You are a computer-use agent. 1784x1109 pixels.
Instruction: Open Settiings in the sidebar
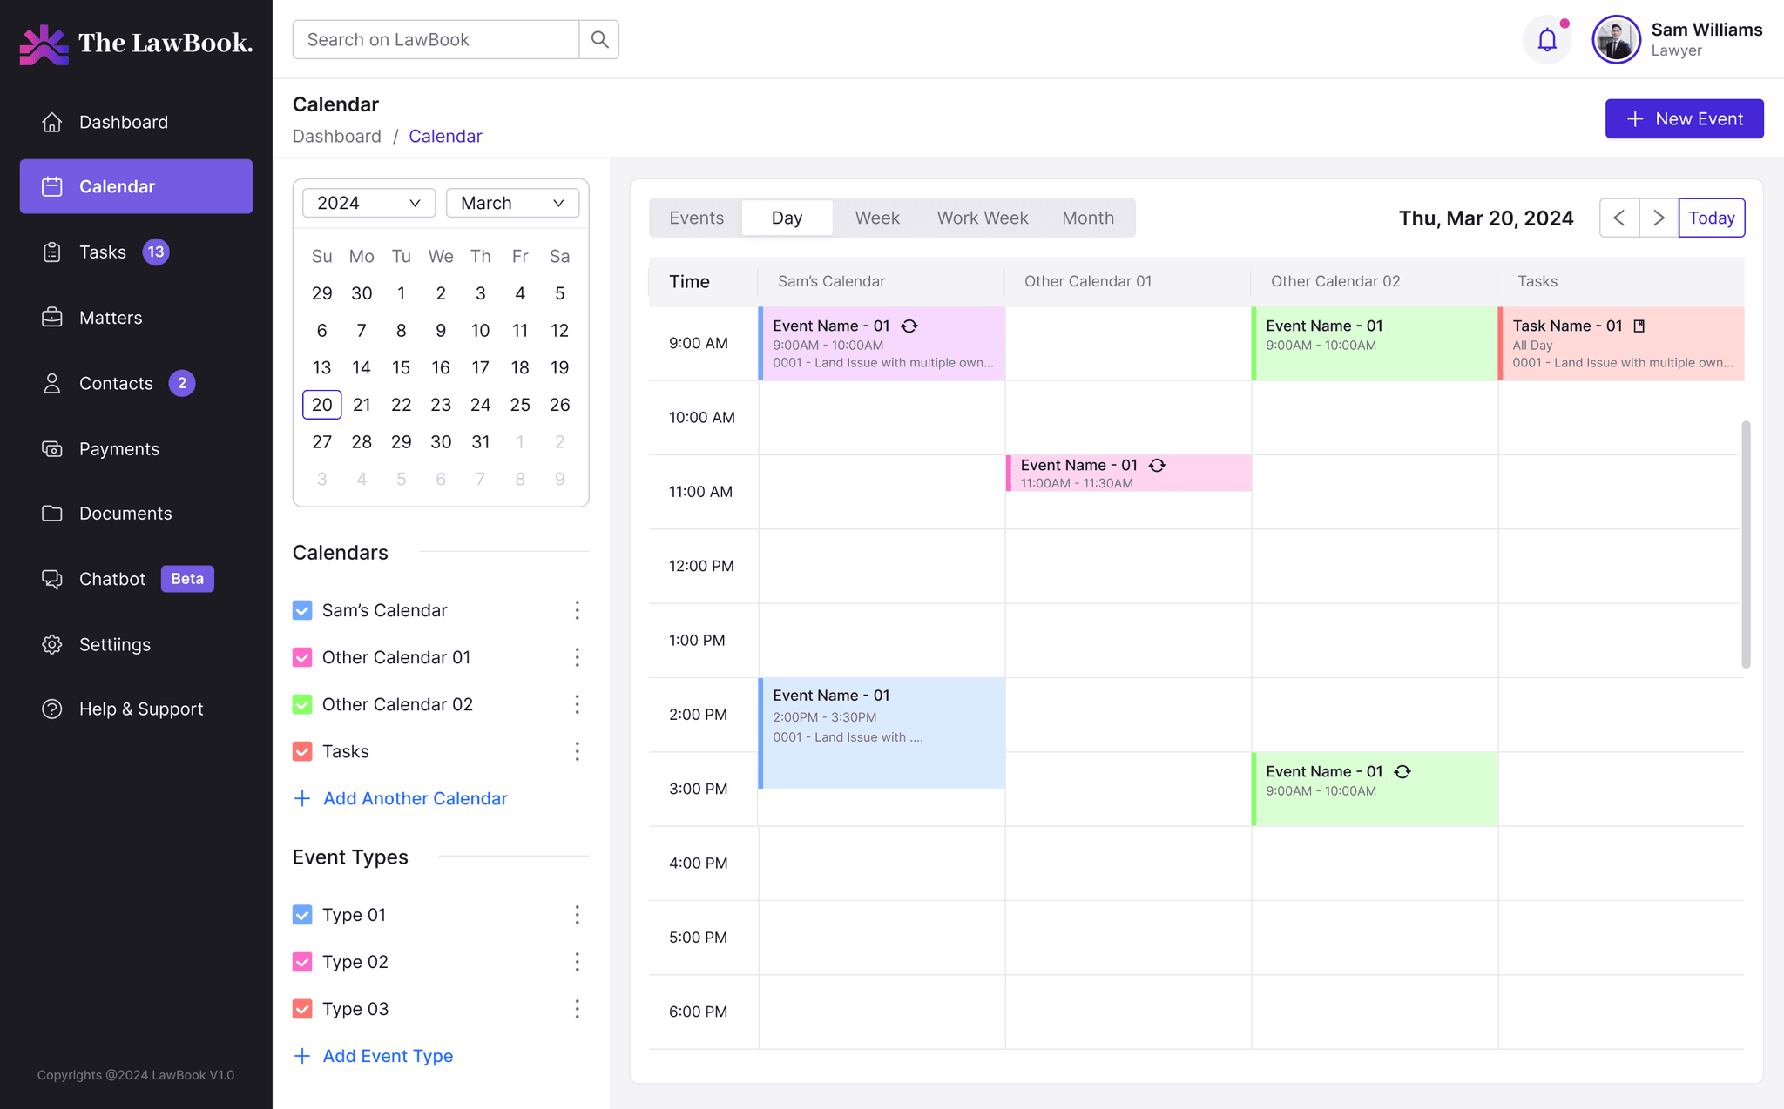pos(136,644)
